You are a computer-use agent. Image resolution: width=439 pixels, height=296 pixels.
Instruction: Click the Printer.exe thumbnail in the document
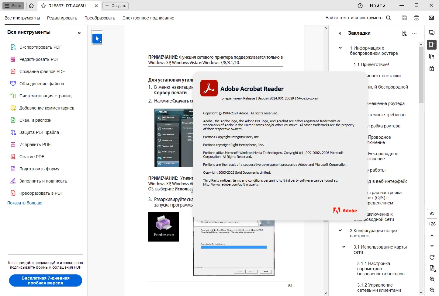(164, 227)
